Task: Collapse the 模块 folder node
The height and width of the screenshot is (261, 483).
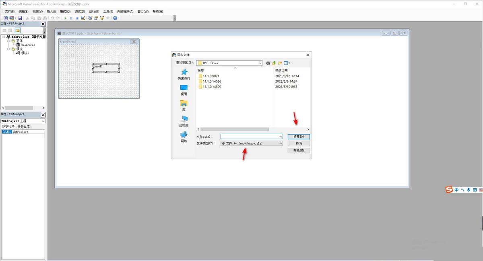Action: click(x=8, y=49)
